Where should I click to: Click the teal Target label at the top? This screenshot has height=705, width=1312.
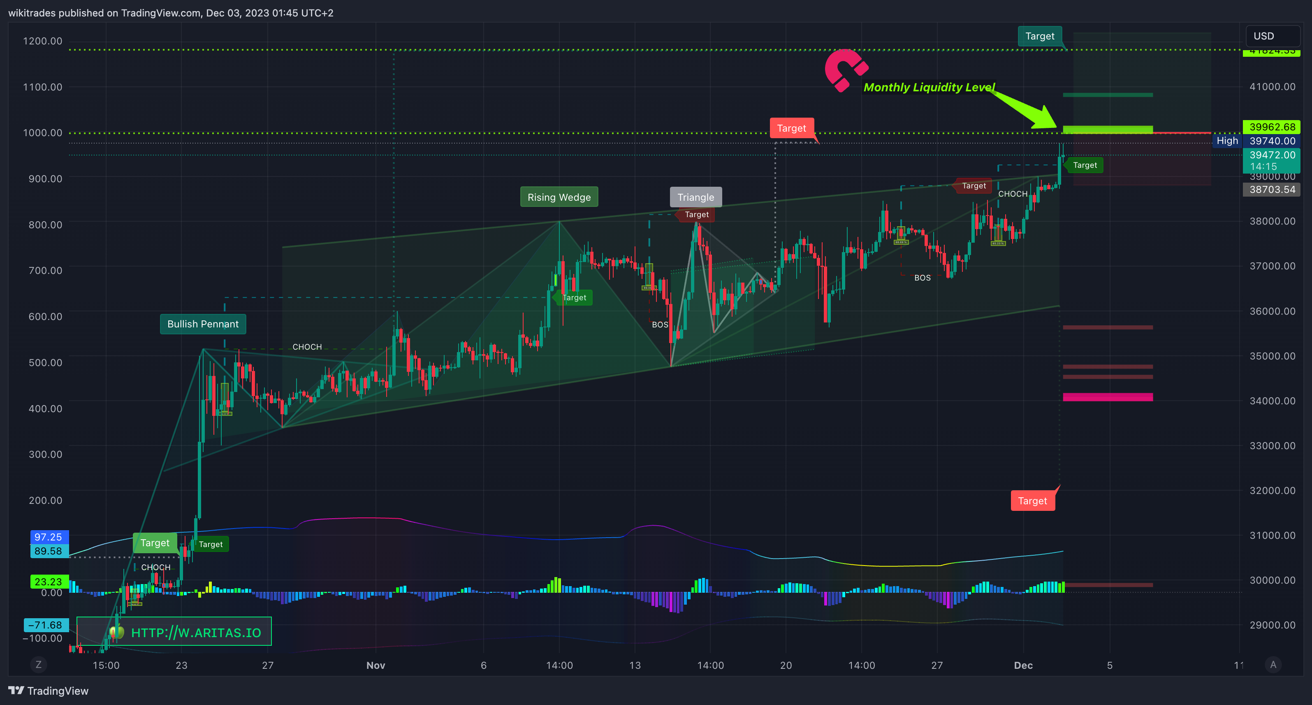1039,36
